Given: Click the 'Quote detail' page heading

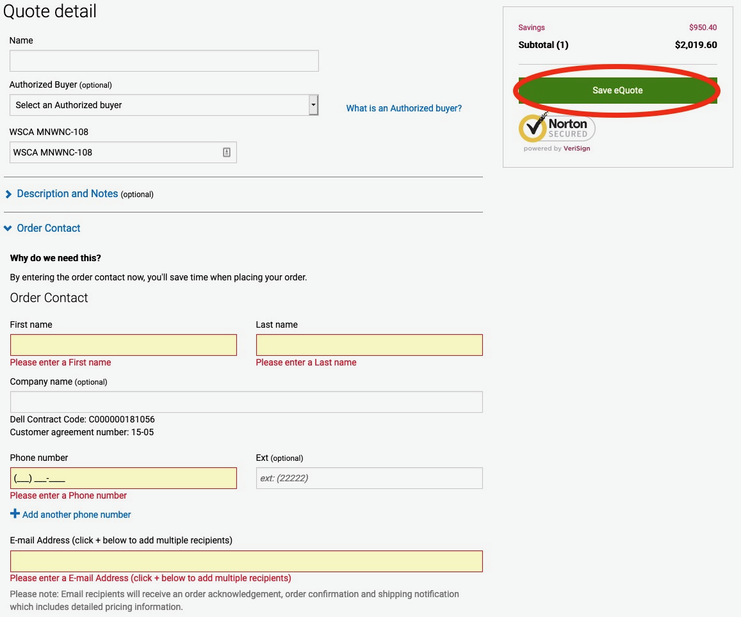Looking at the screenshot, I should (49, 12).
